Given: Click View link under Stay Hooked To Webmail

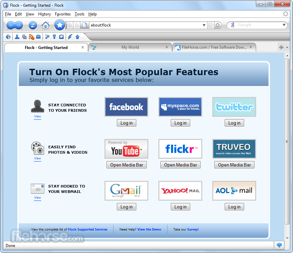Looking at the screenshot, I should pyautogui.click(x=38, y=198).
